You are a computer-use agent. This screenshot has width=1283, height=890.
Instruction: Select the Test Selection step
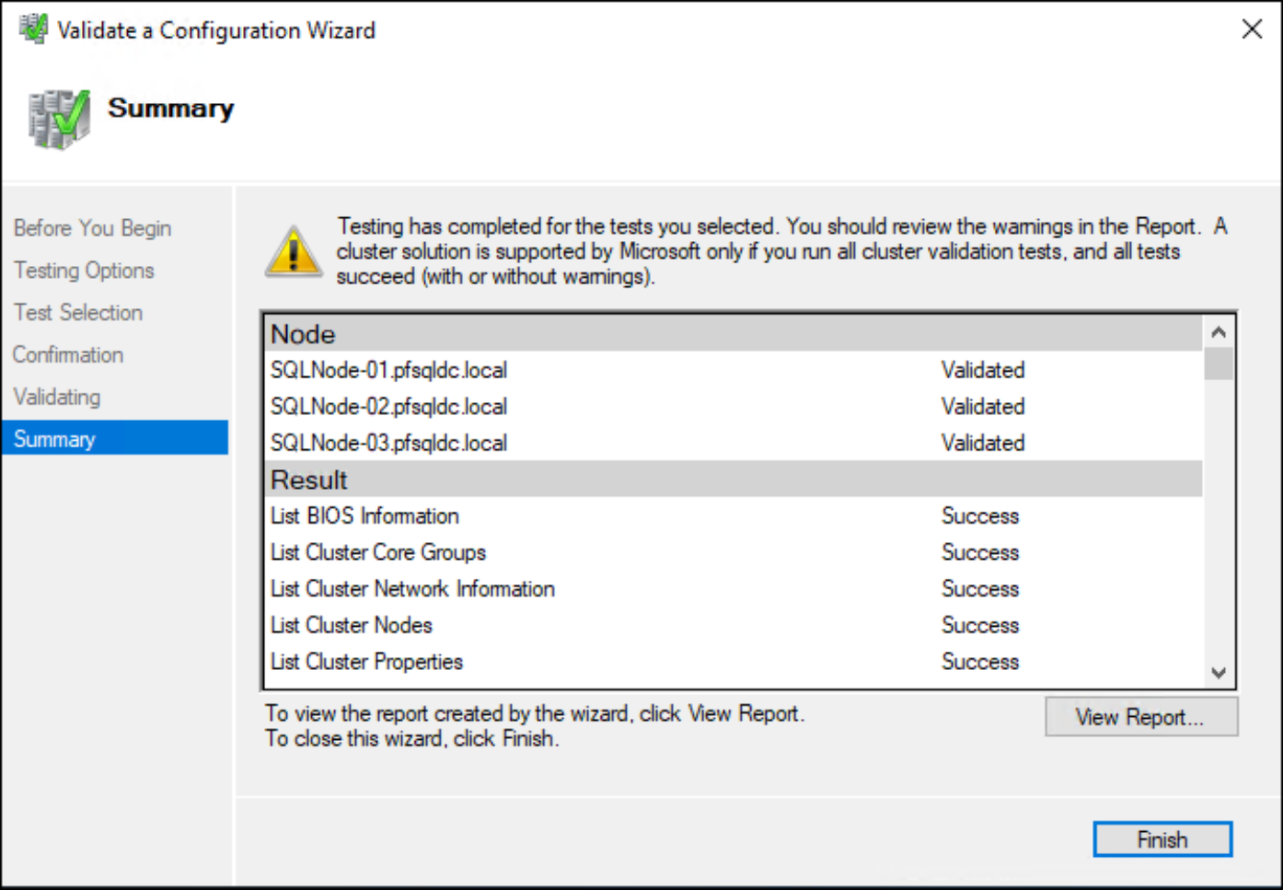[78, 313]
